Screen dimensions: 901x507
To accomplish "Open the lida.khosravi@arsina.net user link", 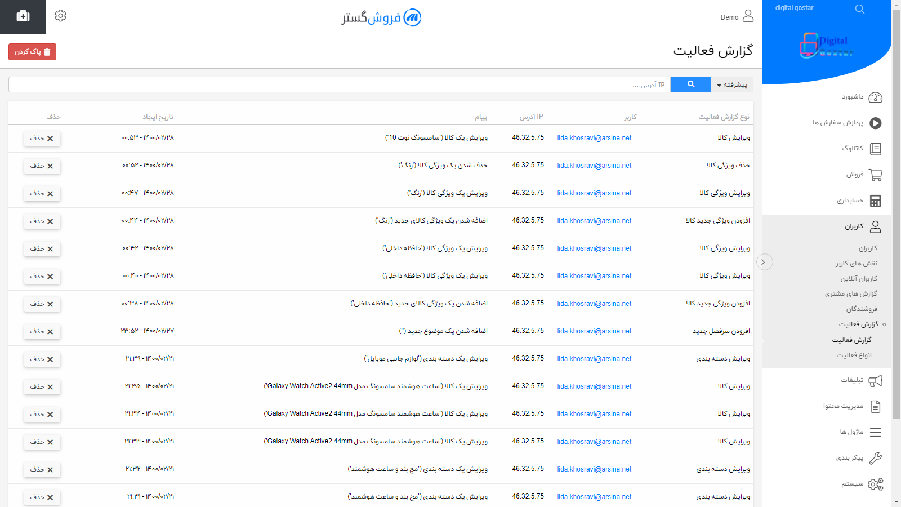I will pyautogui.click(x=594, y=137).
